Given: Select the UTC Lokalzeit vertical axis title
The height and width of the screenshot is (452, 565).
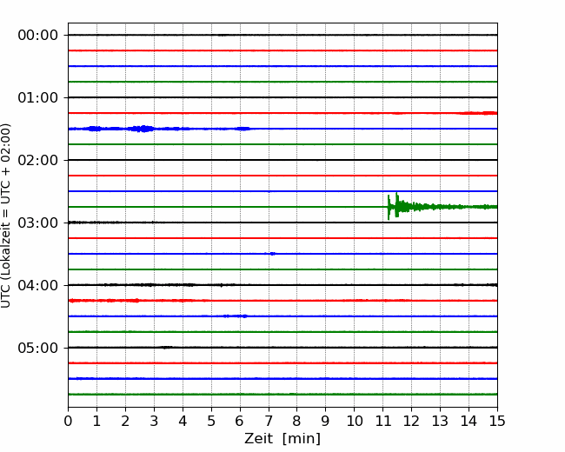Looking at the screenshot, I should [5, 216].
